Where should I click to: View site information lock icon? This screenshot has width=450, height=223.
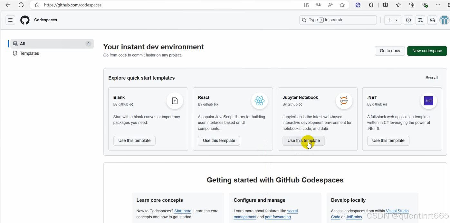pyautogui.click(x=37, y=5)
